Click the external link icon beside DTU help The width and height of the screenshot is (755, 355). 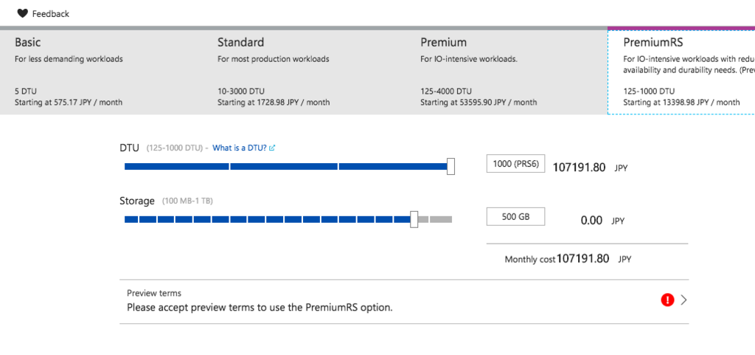[x=272, y=148]
